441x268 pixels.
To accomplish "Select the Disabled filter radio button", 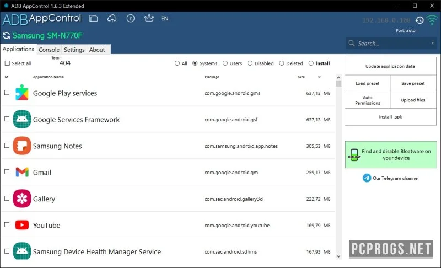I will [x=250, y=63].
